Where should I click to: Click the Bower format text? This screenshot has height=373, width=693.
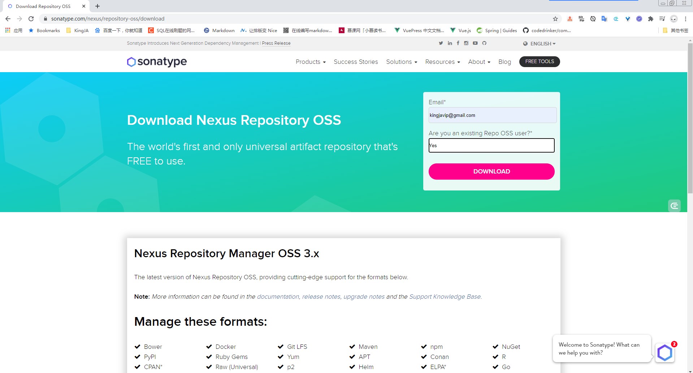[153, 347]
